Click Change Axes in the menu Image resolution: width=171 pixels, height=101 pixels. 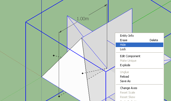(x=139, y=88)
